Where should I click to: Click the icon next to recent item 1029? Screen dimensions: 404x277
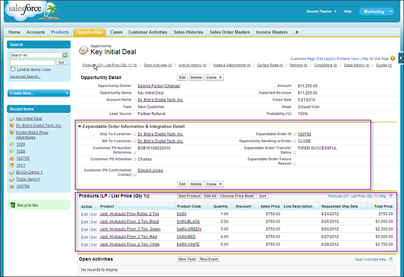(12, 145)
